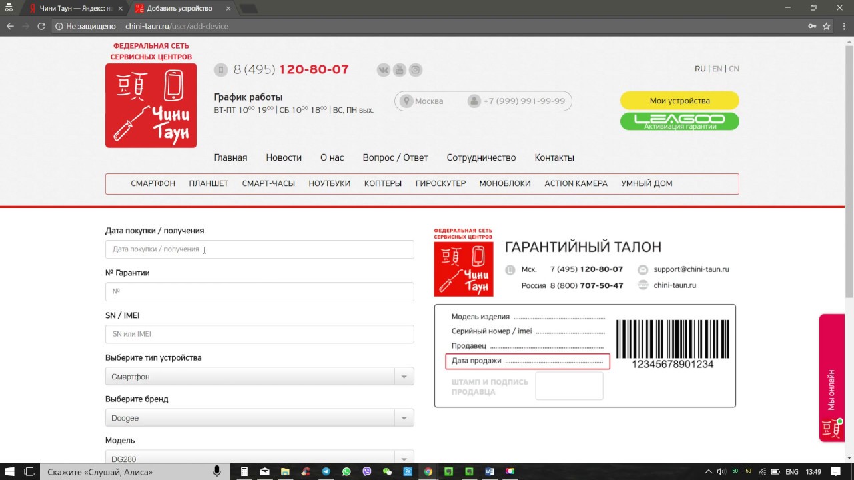Open the Новости menu item
Screen dimensions: 854x480
tap(284, 158)
